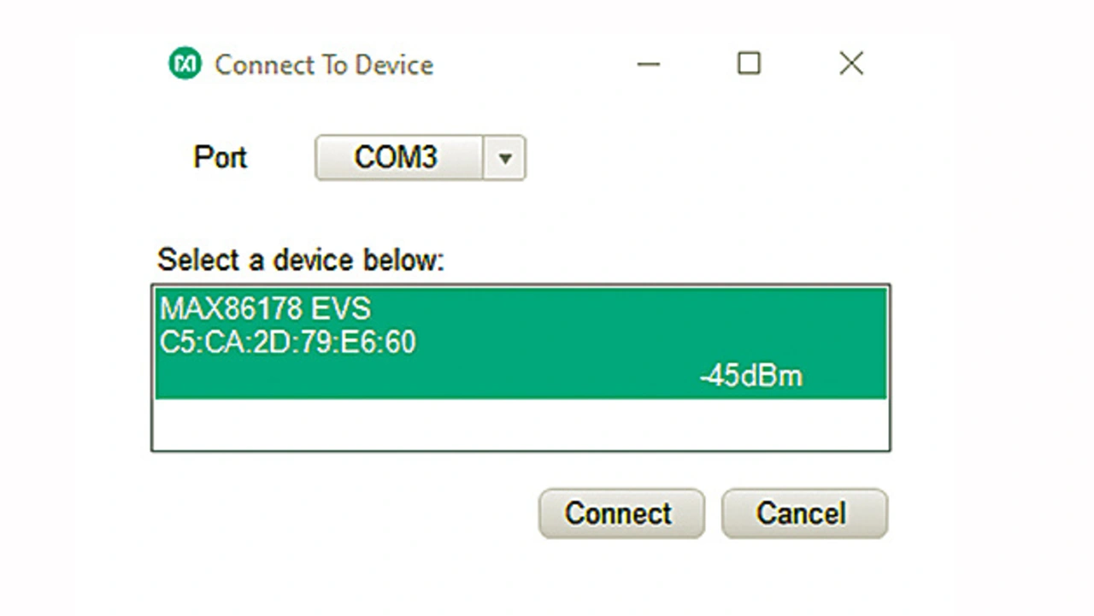Image resolution: width=1094 pixels, height=616 pixels.
Task: Click the Port label
Action: coord(220,157)
